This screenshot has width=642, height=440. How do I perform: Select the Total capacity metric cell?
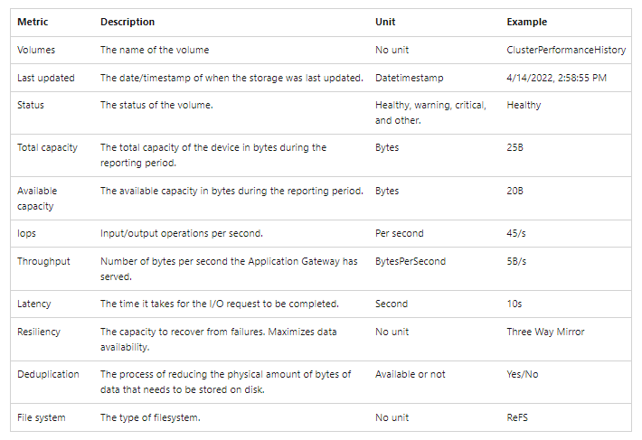point(47,147)
